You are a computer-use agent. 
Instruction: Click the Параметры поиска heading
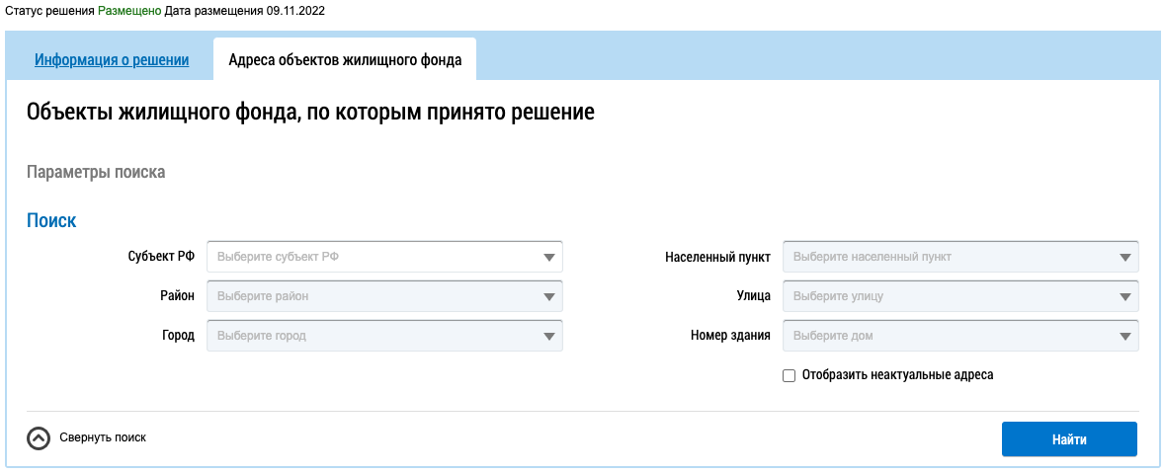pyautogui.click(x=96, y=172)
